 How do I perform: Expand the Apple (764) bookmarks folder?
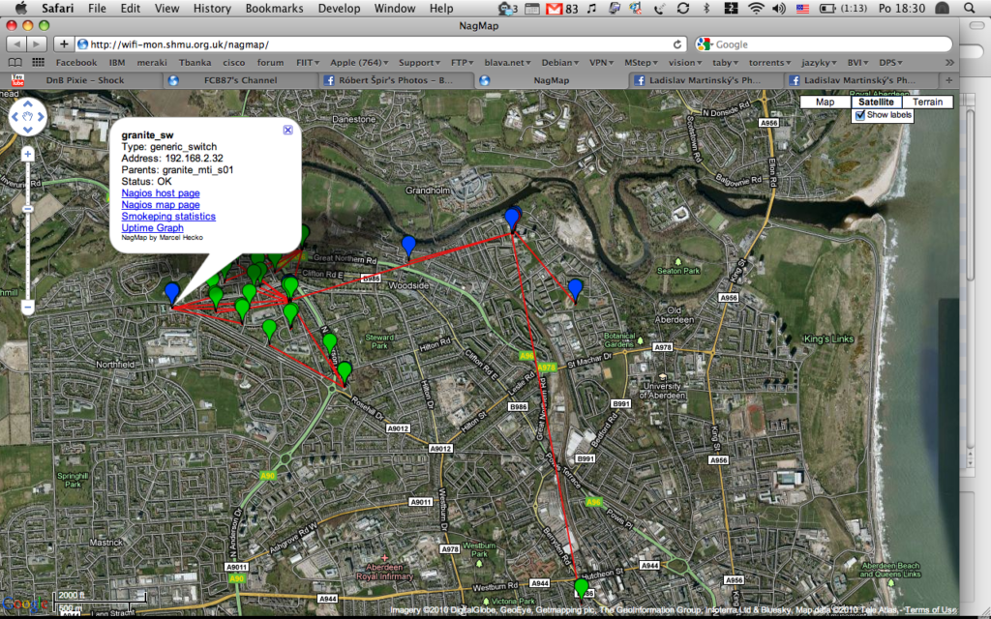pos(359,63)
